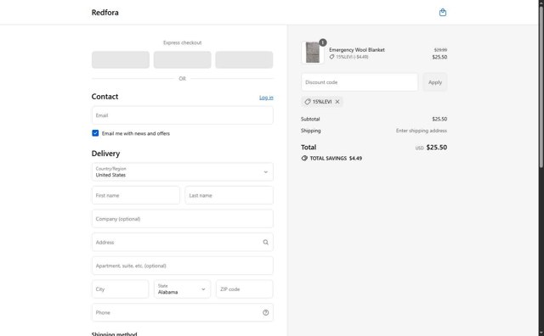Focus the Apartment, suite, etc. field
This screenshot has height=336, width=544.
click(183, 266)
